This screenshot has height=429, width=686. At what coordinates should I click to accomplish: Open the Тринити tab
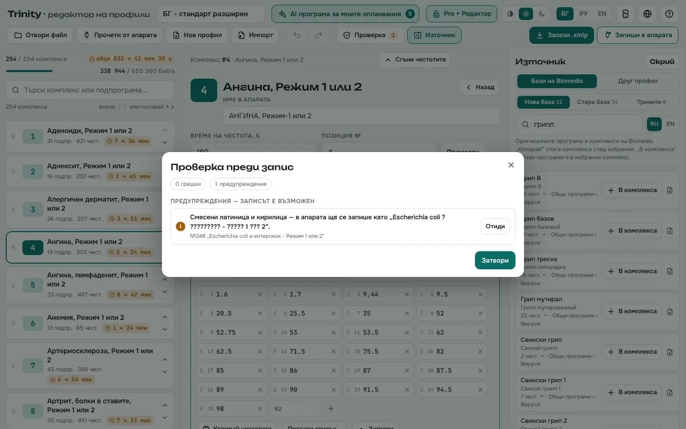[651, 102]
